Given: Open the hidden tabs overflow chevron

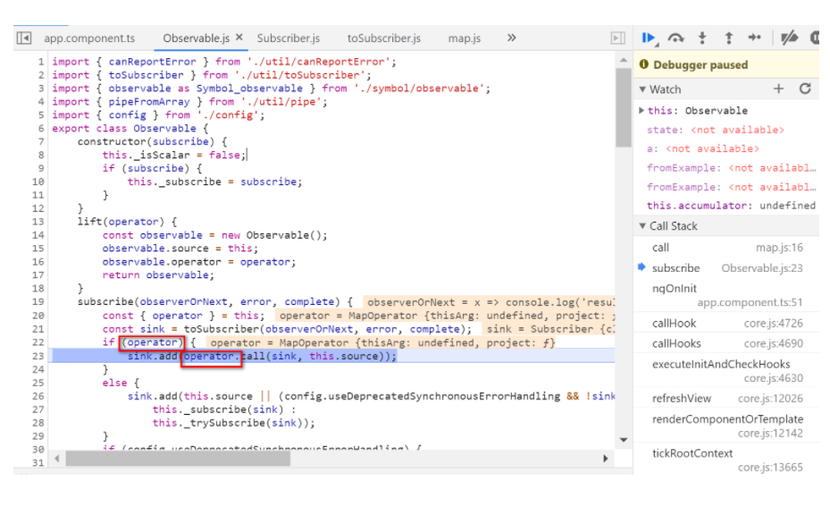Looking at the screenshot, I should [x=511, y=38].
